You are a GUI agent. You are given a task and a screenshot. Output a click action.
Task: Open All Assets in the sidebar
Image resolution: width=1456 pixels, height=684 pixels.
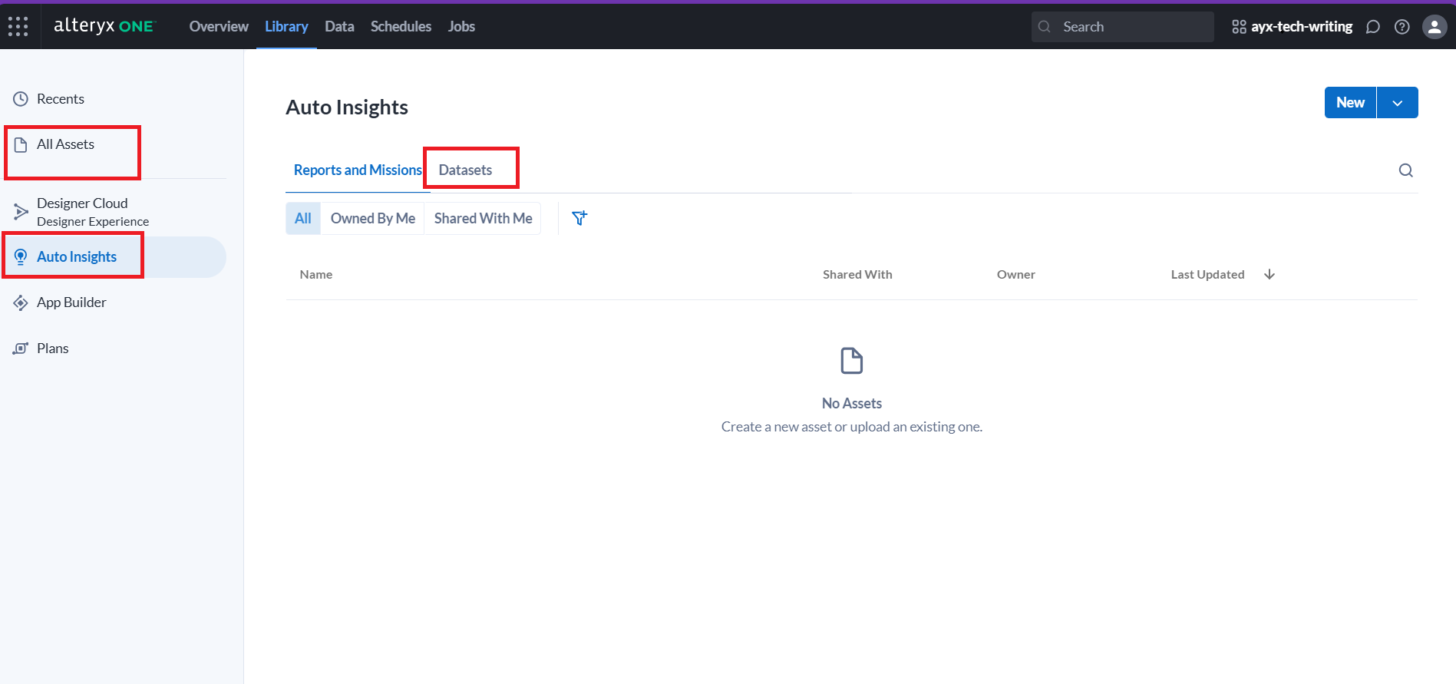tap(65, 144)
